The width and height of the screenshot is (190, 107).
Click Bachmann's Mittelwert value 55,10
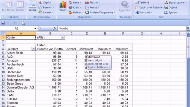[88, 72]
